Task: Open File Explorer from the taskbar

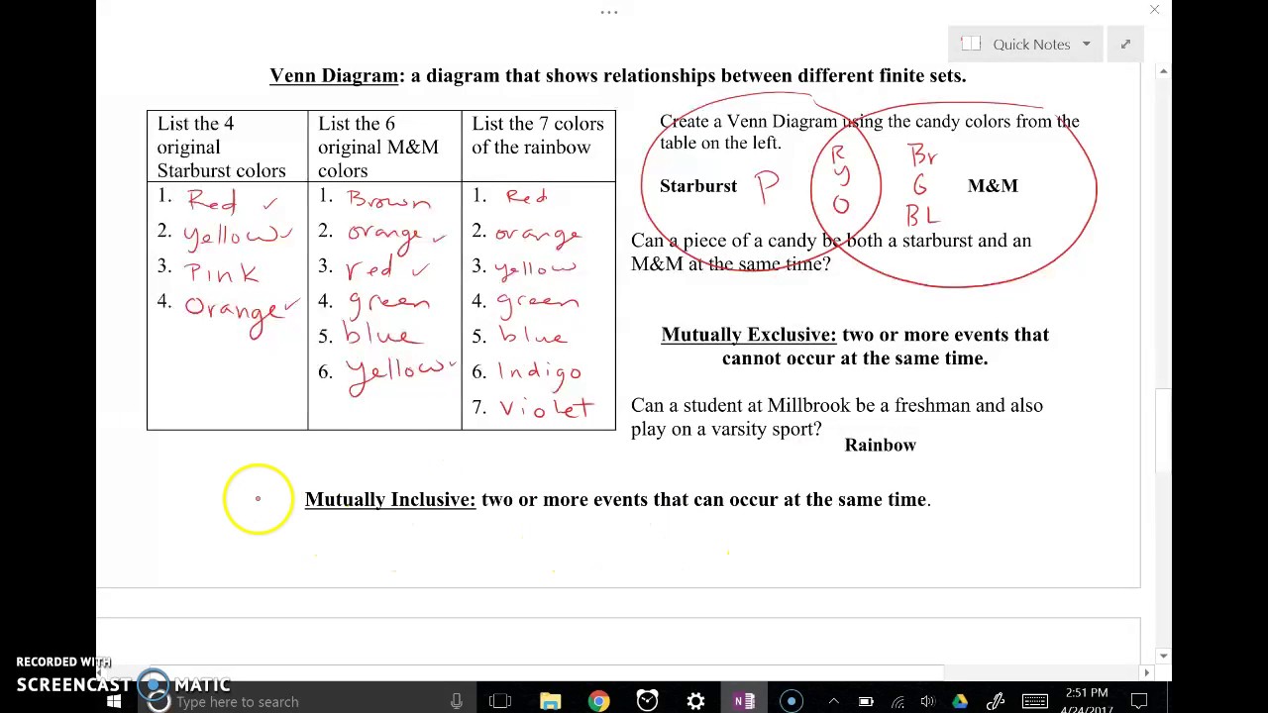Action: point(550,701)
